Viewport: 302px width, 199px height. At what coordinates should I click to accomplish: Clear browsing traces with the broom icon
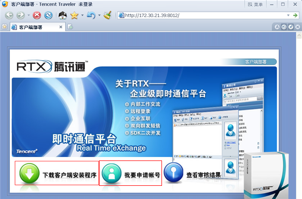[x=107, y=15]
